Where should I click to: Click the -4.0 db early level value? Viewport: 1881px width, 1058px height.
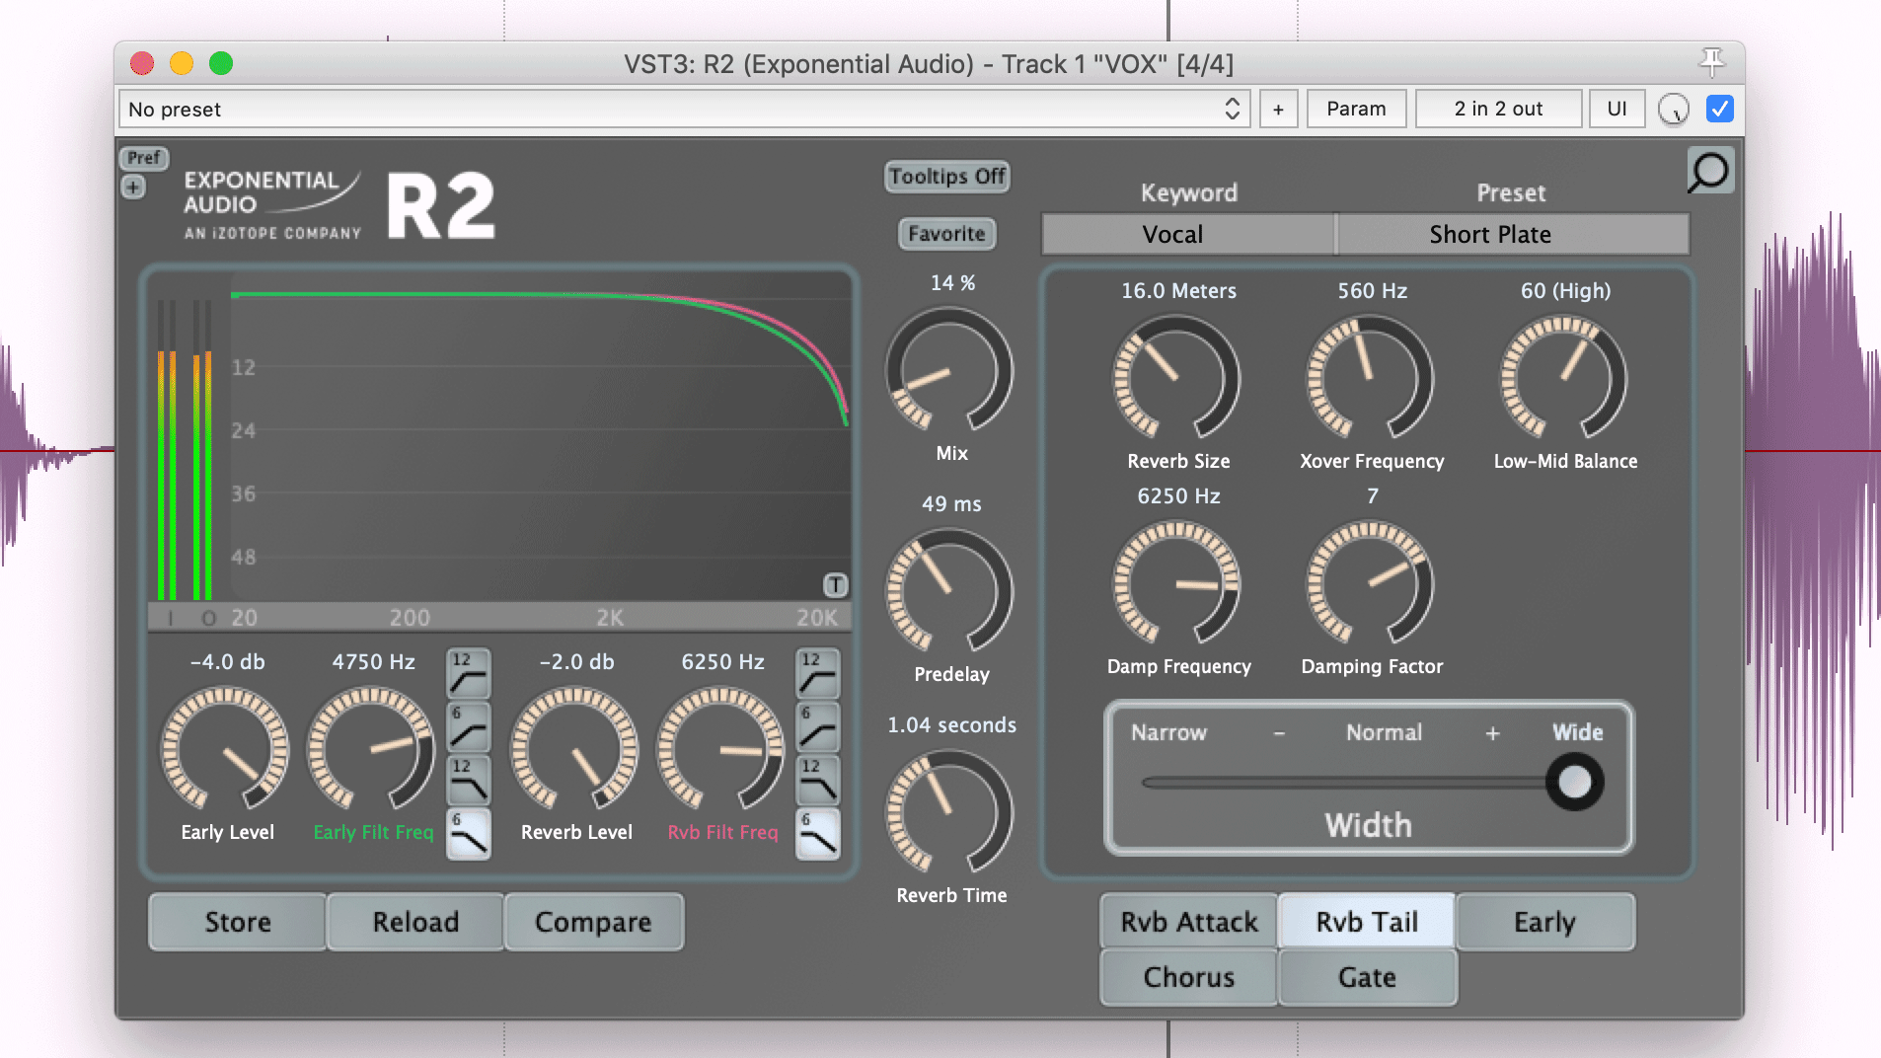(227, 662)
